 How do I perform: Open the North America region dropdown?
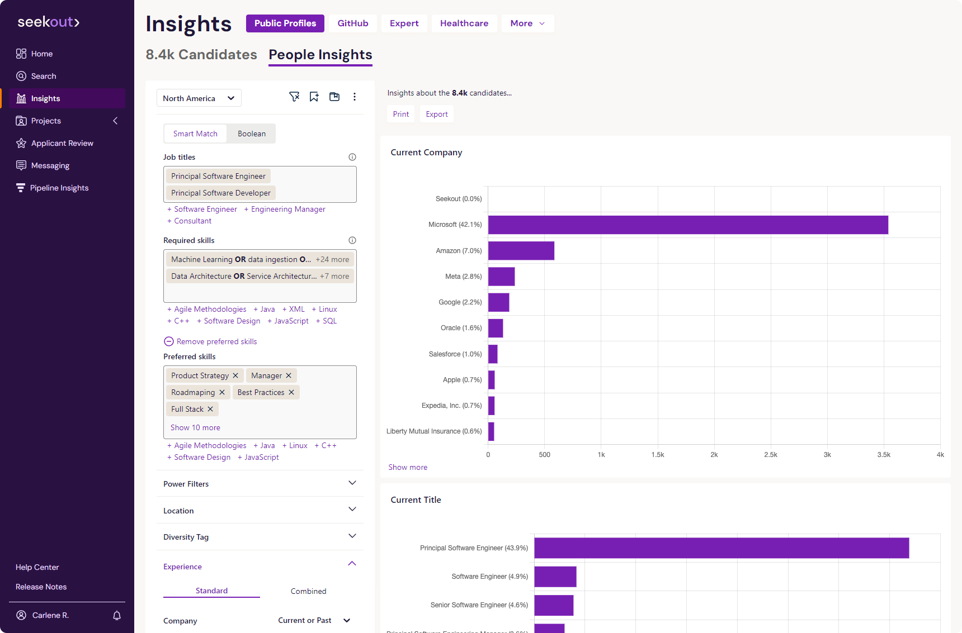[199, 98]
